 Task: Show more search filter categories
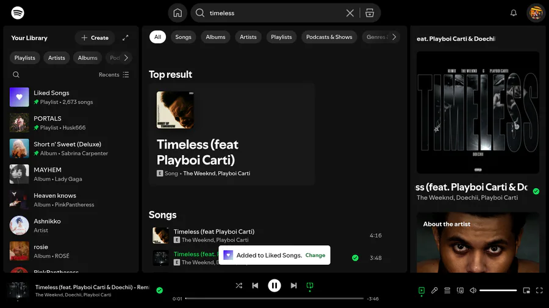pyautogui.click(x=394, y=37)
